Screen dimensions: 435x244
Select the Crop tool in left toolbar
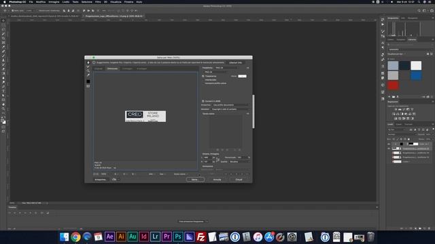coord(3,38)
